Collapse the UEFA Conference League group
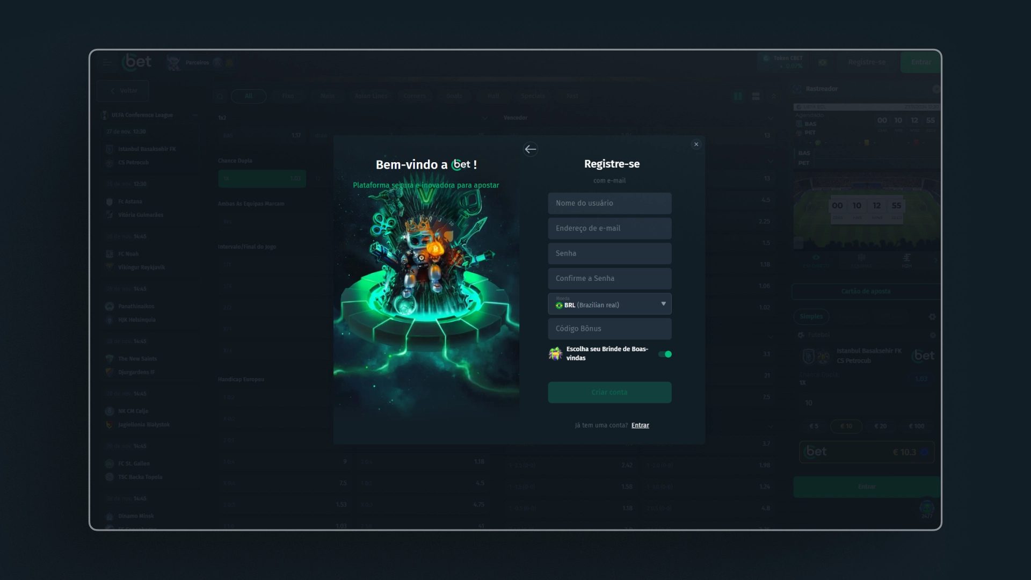1031x580 pixels. [195, 115]
